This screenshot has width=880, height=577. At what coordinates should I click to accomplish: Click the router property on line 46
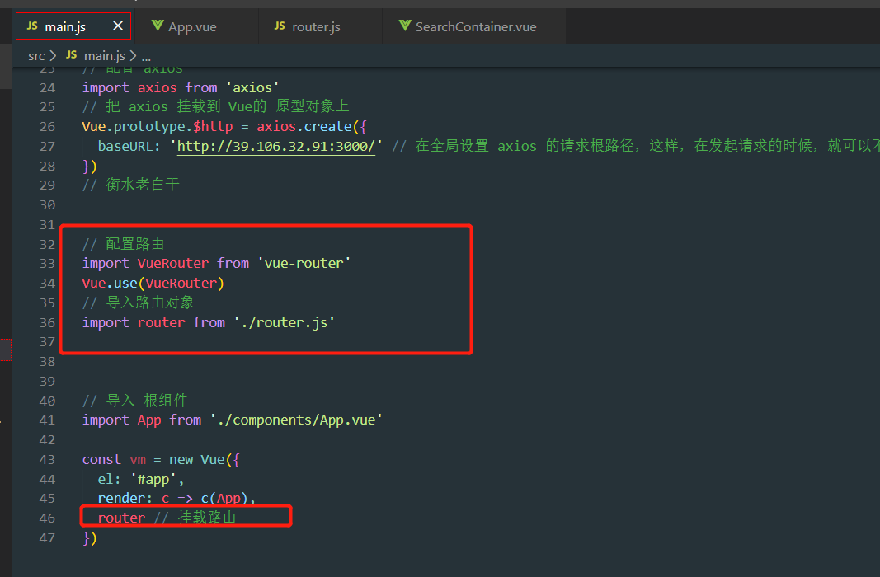click(x=121, y=518)
